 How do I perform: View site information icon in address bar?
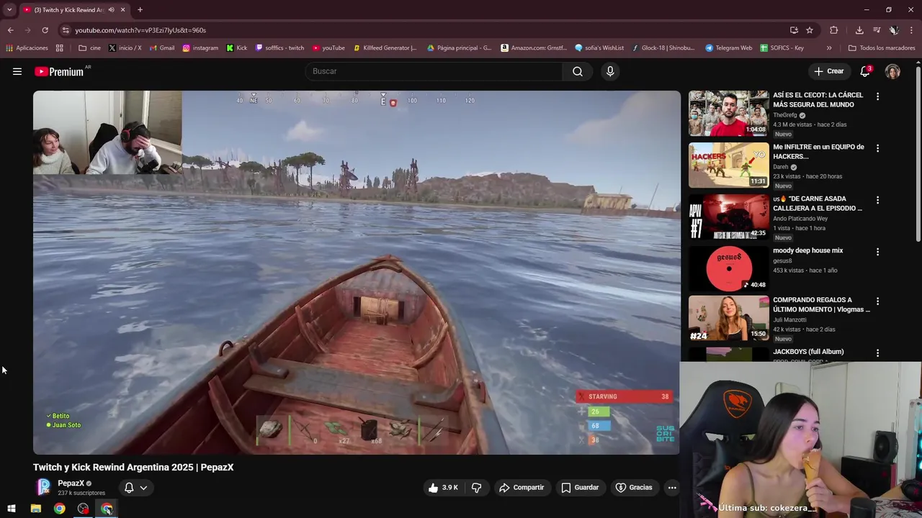click(66, 30)
